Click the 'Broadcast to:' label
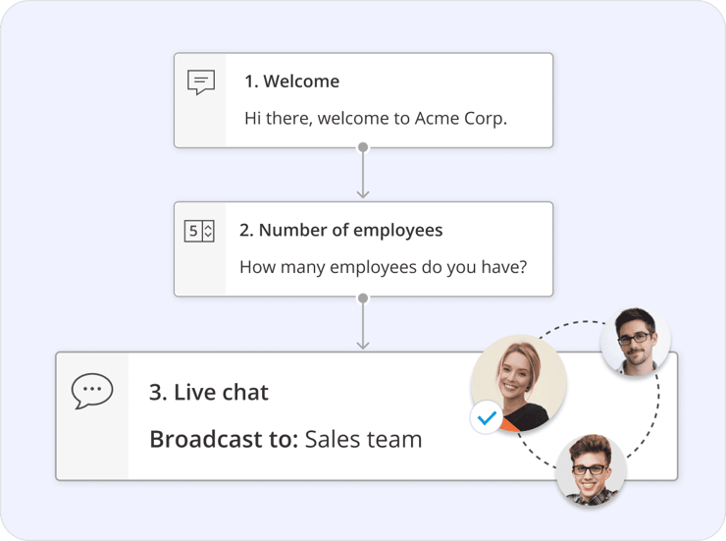Viewport: 726px width, 541px height. point(224,439)
